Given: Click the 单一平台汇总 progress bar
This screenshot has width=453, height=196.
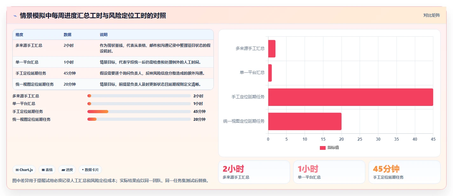Looking at the screenshot, I should (139, 104).
